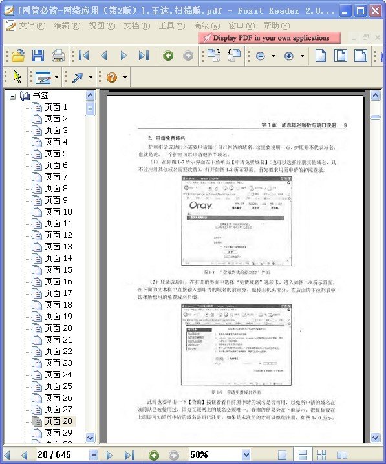Open help icon dropdown arrow
The height and width of the screenshot is (464, 386).
(125, 78)
